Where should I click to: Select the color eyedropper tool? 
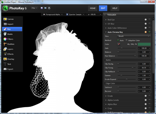tap(119, 44)
